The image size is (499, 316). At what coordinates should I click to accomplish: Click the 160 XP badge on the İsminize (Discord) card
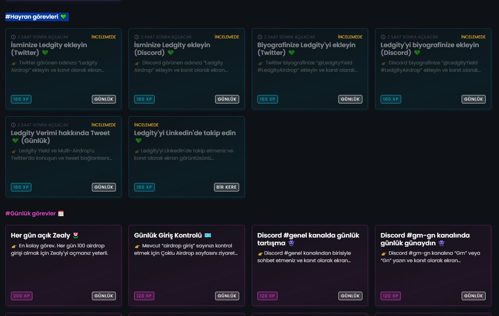pyautogui.click(x=144, y=99)
